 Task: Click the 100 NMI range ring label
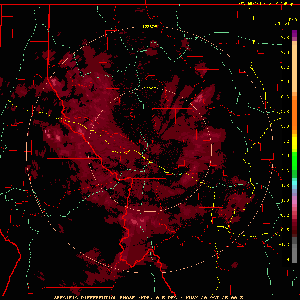click(150, 26)
